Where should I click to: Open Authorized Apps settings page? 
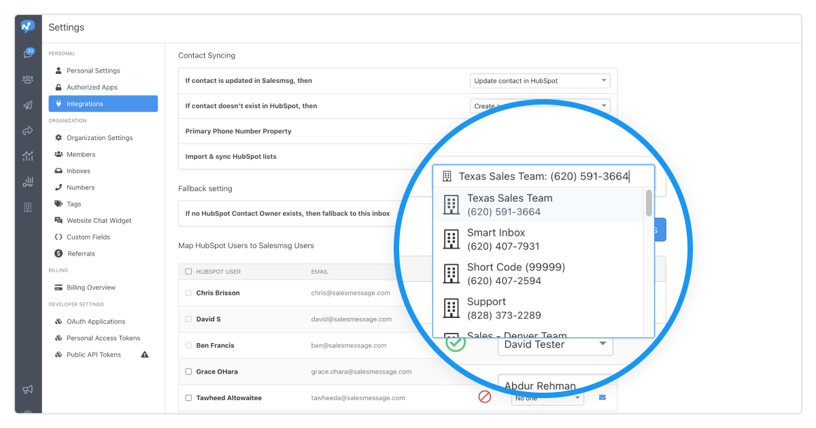[x=92, y=87]
